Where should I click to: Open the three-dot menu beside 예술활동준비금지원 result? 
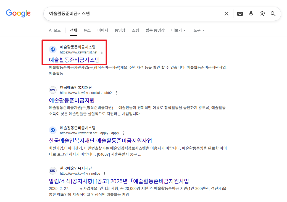(x=116, y=93)
